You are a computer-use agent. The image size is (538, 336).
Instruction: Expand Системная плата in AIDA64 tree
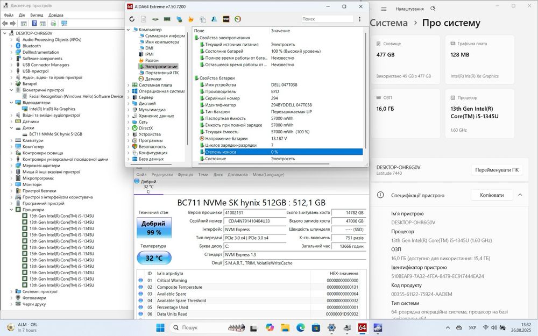[x=129, y=85]
